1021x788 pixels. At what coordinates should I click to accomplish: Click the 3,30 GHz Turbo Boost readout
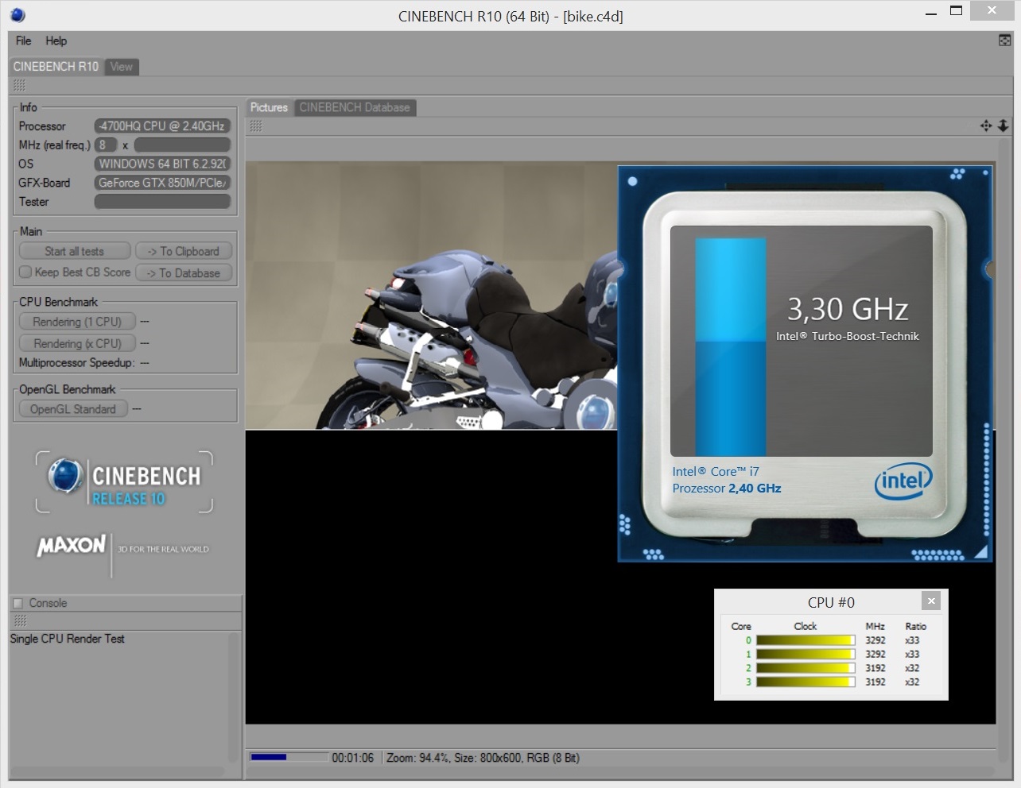tap(848, 309)
